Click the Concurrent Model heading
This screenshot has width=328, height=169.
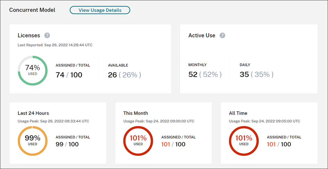32,10
